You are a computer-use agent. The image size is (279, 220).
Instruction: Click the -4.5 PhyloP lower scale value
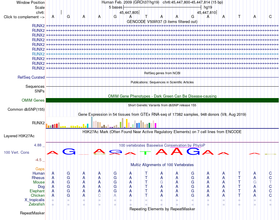[x=38, y=160]
